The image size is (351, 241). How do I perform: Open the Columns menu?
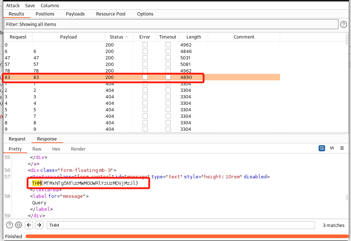[x=50, y=6]
